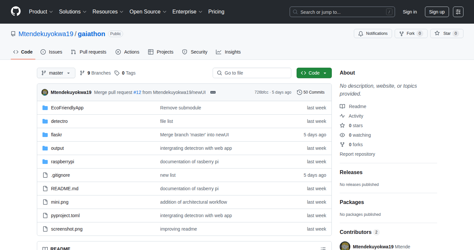View the 0 Tags link

[x=125, y=73]
